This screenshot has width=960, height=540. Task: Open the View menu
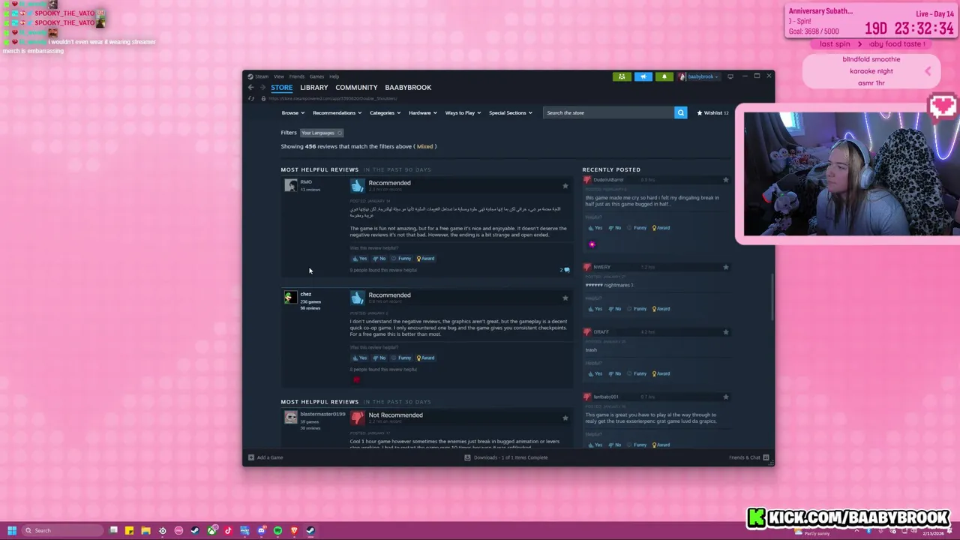(x=278, y=76)
